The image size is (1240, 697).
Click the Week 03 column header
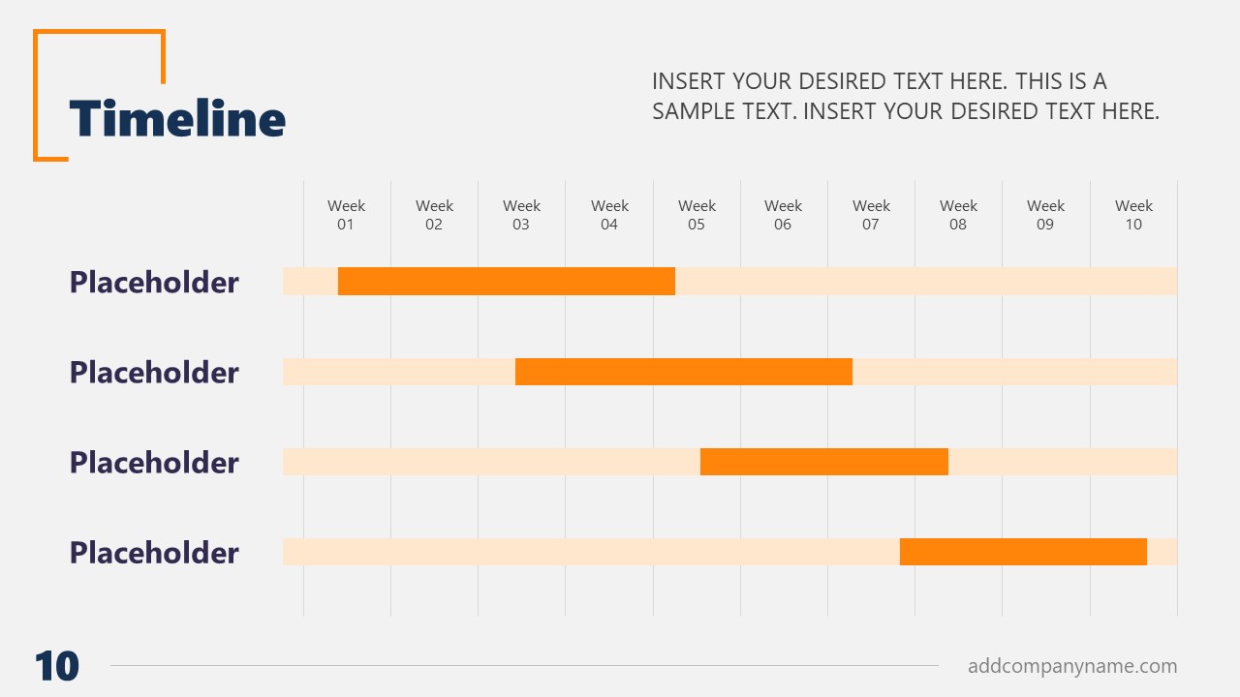[x=521, y=215]
